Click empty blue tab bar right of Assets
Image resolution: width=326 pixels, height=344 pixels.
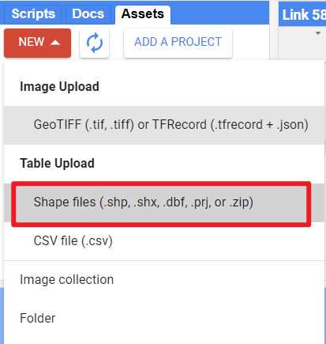(219, 13)
